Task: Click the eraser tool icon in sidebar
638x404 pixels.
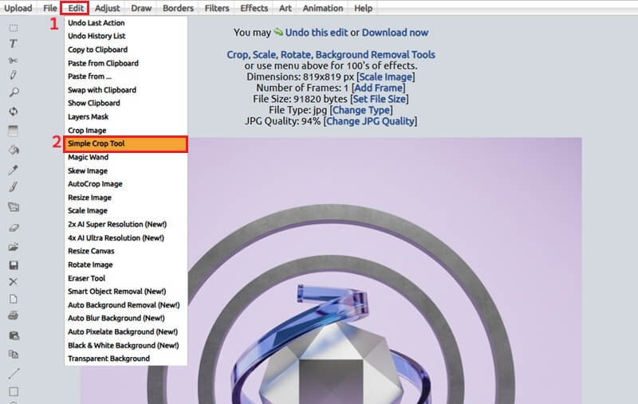Action: [14, 227]
